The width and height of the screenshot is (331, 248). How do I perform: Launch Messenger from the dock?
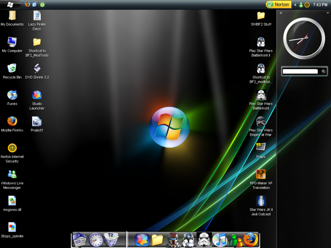(x=236, y=240)
